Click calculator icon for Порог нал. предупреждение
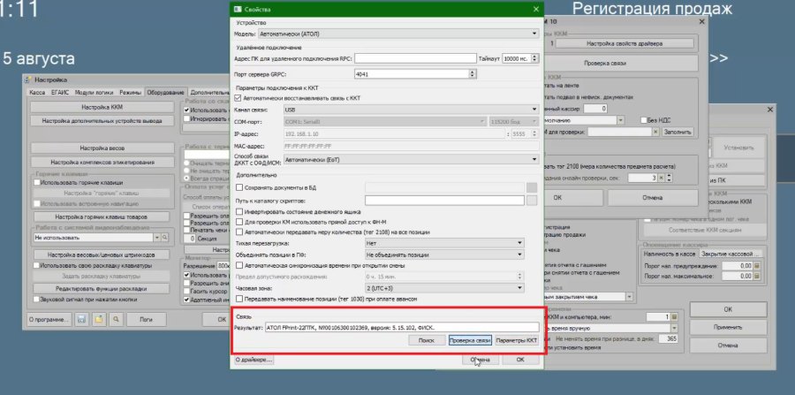The width and height of the screenshot is (795, 395). tap(757, 266)
